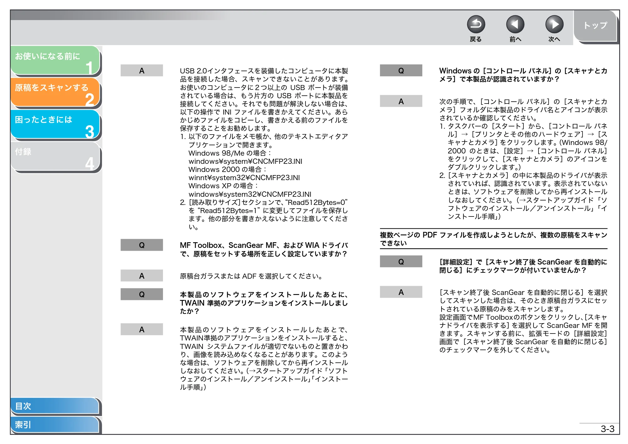This screenshot has height=444, width=628.
Task: Click the Windows XP の場合 line
Action: (223, 186)
